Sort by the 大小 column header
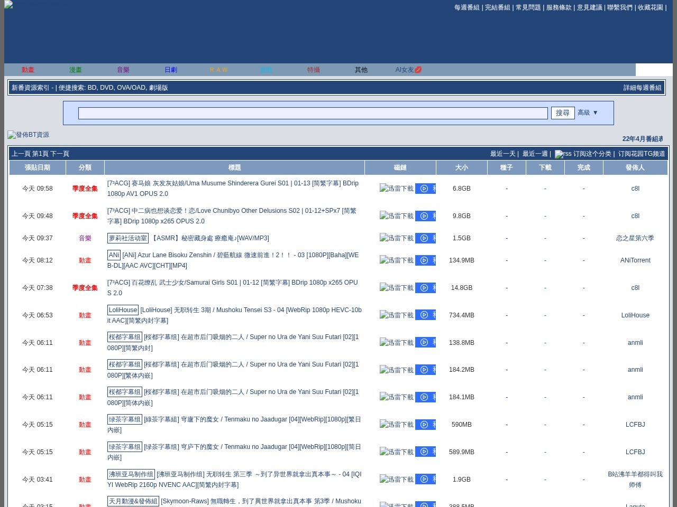The height and width of the screenshot is (507, 677). pos(462,167)
